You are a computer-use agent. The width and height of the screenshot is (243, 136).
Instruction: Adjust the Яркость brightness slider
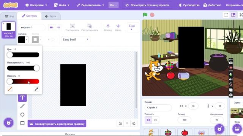coord(23,81)
